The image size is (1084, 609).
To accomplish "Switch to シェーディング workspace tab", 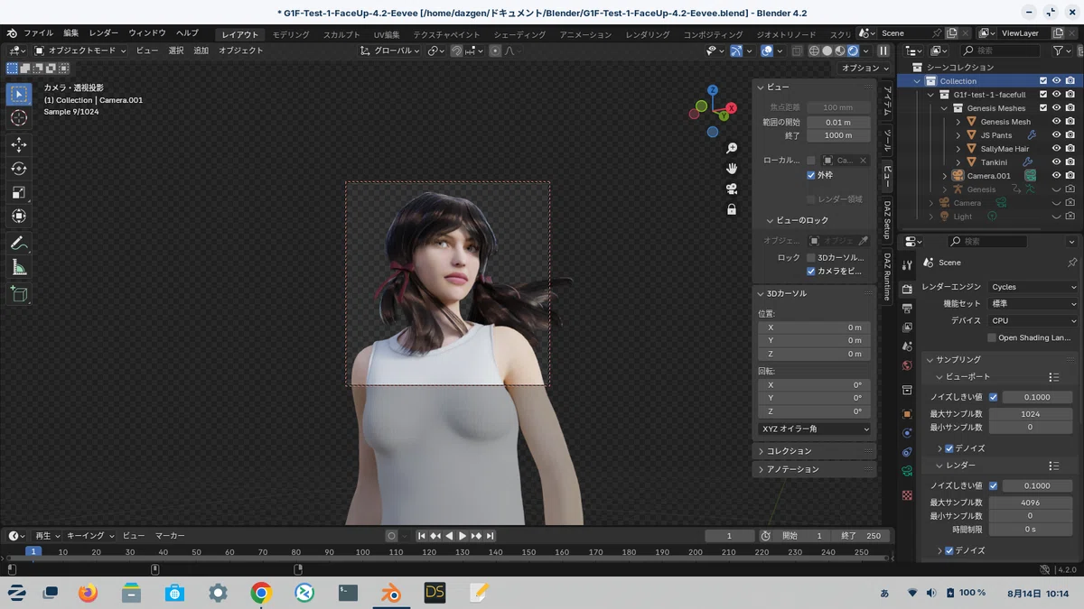I will coord(519,34).
